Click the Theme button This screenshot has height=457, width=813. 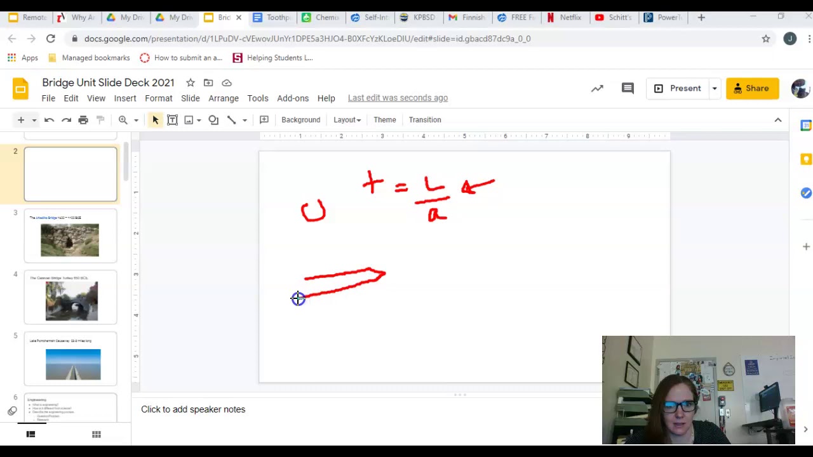(x=385, y=120)
